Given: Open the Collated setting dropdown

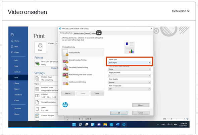Looking at the screenshot, I should (46, 96).
